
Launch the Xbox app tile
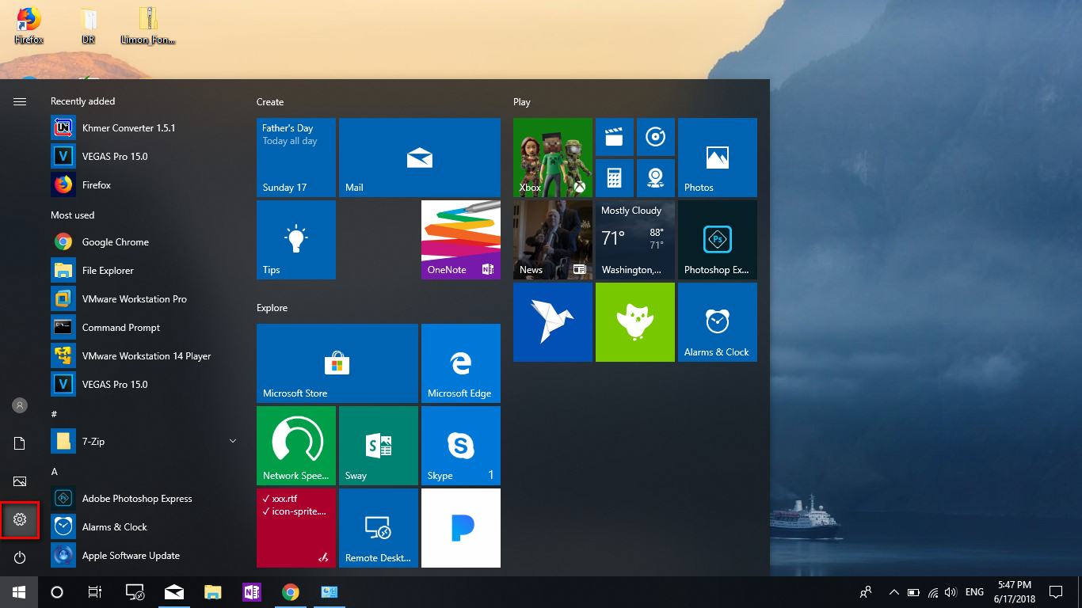pos(552,157)
